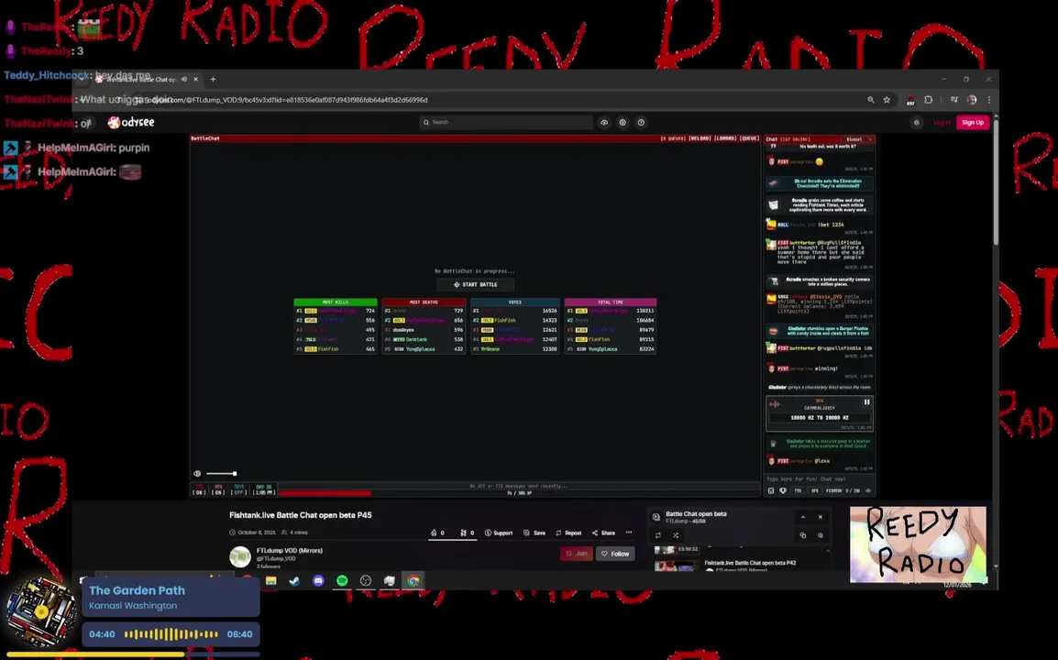Follow the FTLdump VOD channel
Image resolution: width=1058 pixels, height=660 pixels.
(615, 554)
